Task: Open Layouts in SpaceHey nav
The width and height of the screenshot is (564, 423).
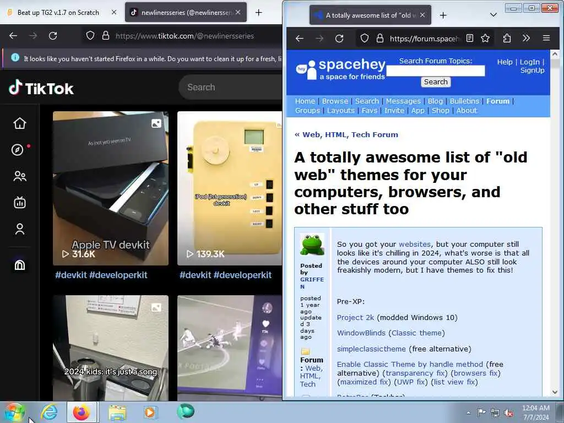Action: (x=340, y=110)
